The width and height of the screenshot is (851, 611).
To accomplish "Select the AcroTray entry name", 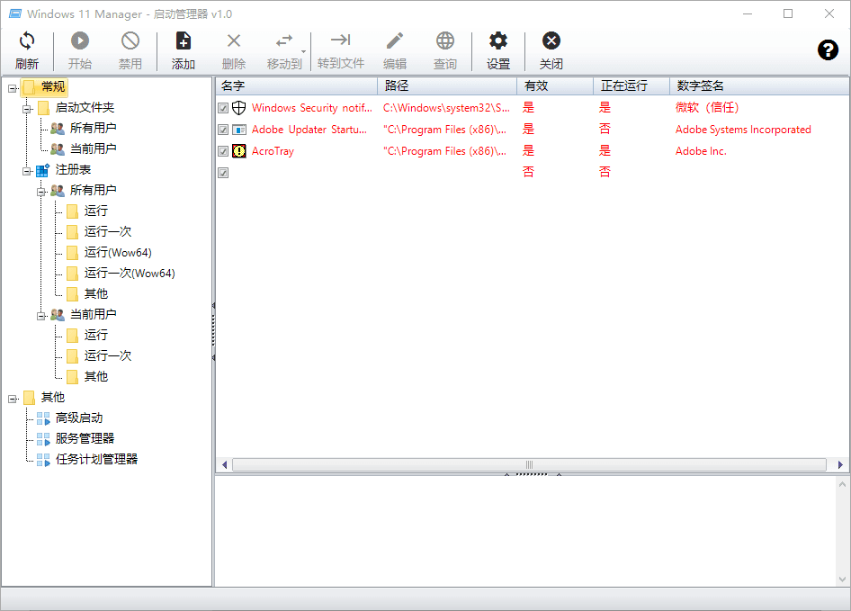I will pos(273,151).
